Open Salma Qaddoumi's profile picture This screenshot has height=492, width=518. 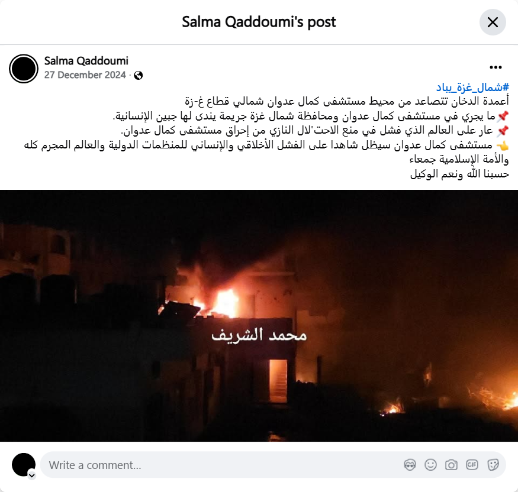(x=24, y=69)
